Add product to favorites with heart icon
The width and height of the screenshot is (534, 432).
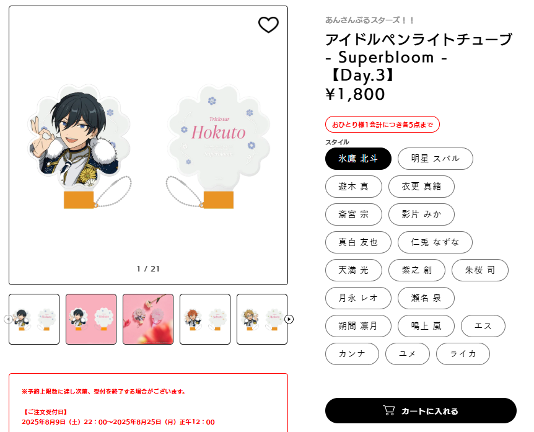tap(268, 25)
